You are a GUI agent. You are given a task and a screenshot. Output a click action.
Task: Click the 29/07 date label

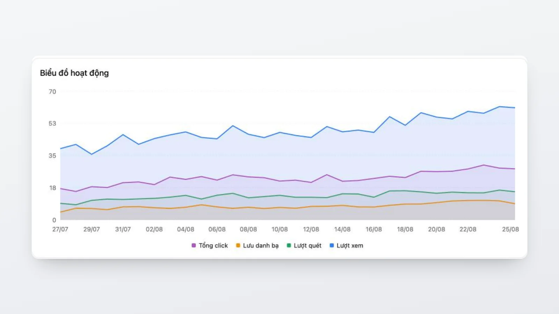coord(92,230)
